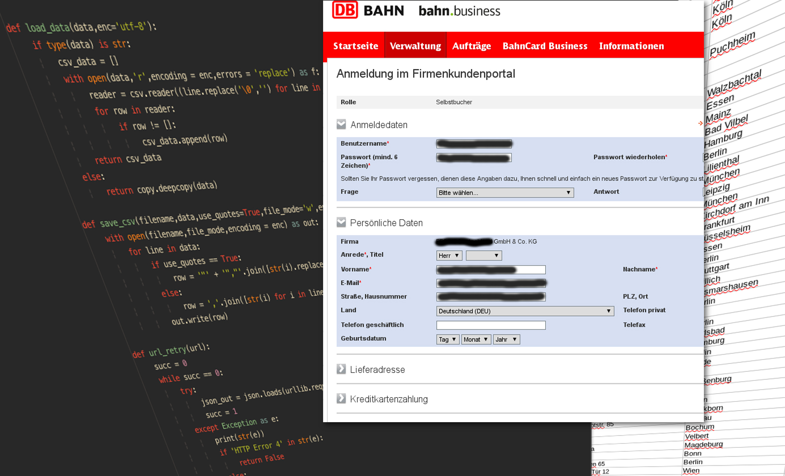This screenshot has height=476, width=785.
Task: Select the 'Bonn' spreadsheet cell
Action: point(693,454)
